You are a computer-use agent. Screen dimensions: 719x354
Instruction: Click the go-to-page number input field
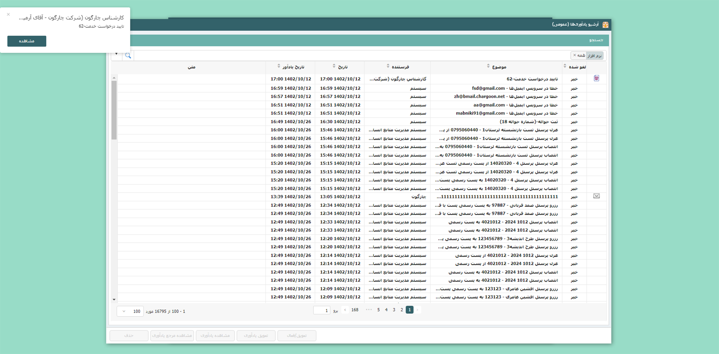click(x=321, y=310)
